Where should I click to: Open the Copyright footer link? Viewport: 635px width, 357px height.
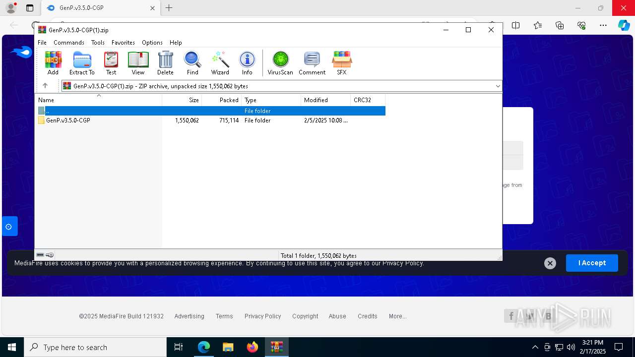pos(305,316)
